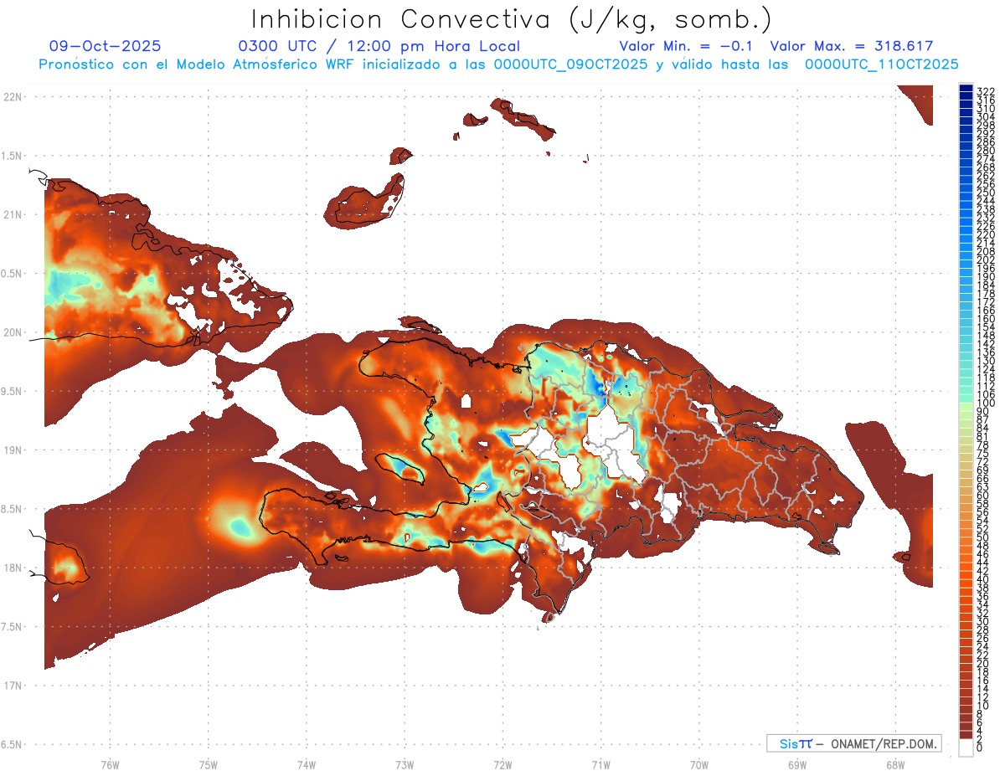Image resolution: width=1005 pixels, height=776 pixels.
Task: Click the 68W longitude axis label
Action: pyautogui.click(x=895, y=763)
